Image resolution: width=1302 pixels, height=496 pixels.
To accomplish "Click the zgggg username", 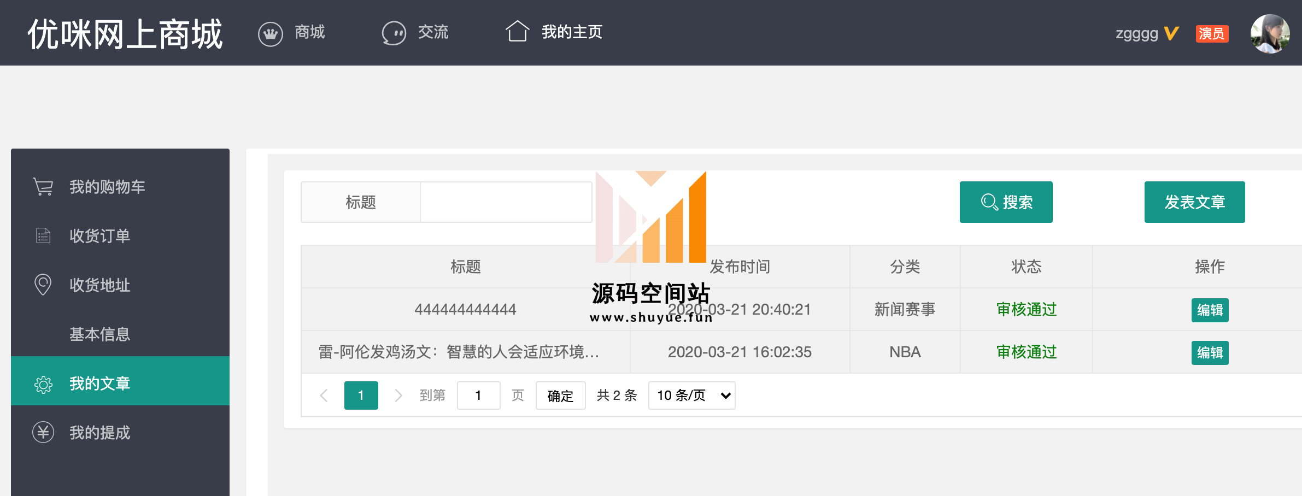I will (1137, 33).
